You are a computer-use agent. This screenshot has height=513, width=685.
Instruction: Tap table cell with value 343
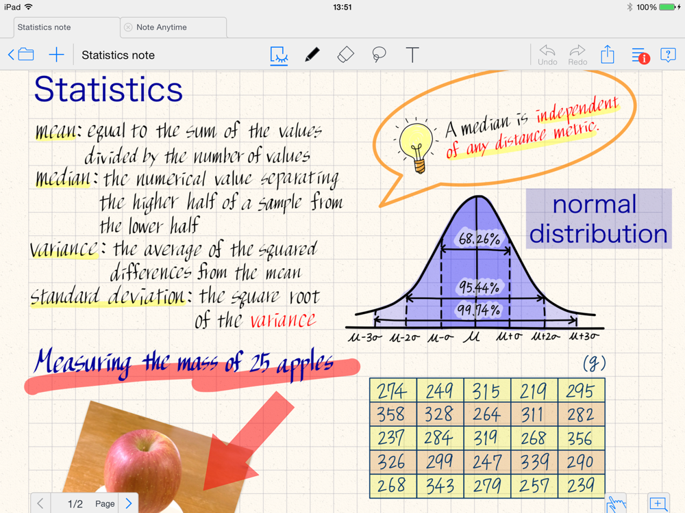(440, 486)
